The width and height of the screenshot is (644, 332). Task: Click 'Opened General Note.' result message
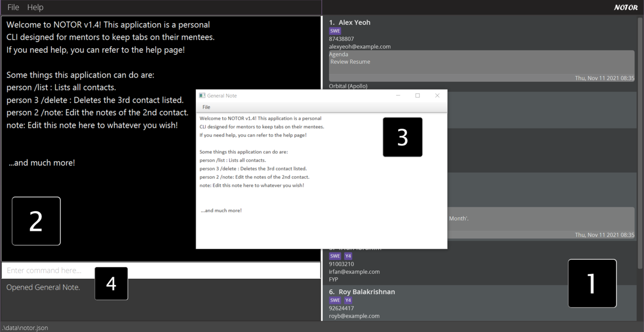click(x=43, y=287)
